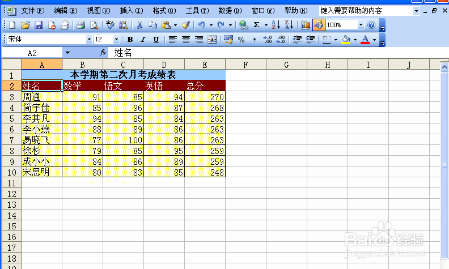This screenshot has width=449, height=269.
Task: Decrease decimal places
Action: tap(281, 40)
